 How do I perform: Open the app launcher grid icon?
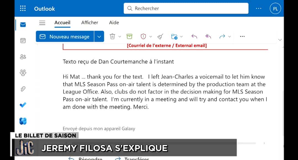point(23,9)
